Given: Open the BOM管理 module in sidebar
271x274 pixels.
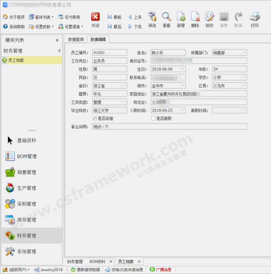Looking at the screenshot, I should click(x=27, y=156).
